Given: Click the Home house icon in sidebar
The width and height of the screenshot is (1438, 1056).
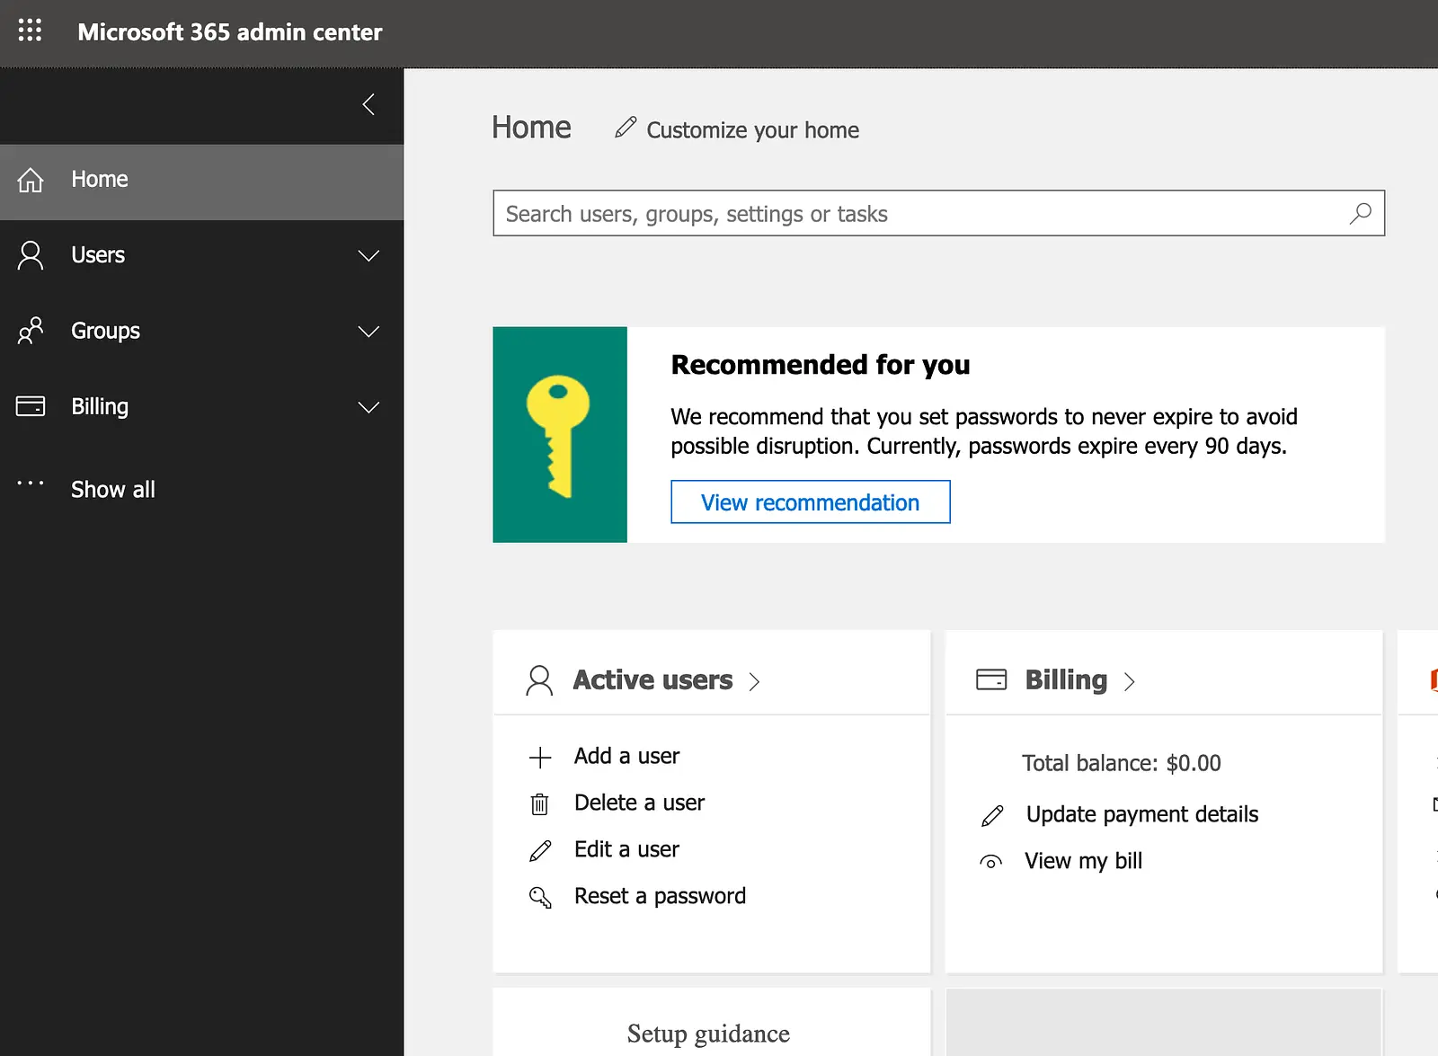Looking at the screenshot, I should click(x=31, y=180).
